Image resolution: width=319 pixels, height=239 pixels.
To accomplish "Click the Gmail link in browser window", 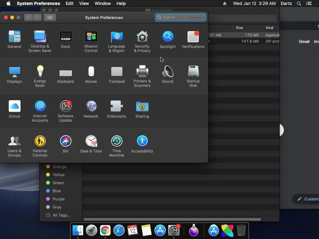I will (304, 41).
